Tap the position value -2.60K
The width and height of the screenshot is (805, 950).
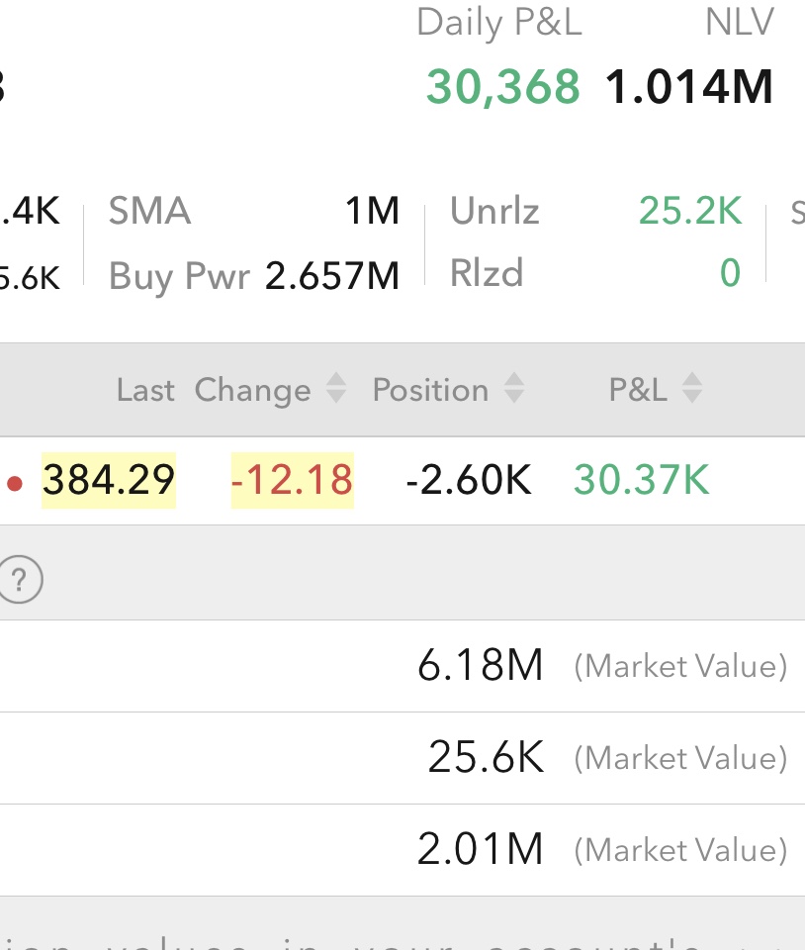click(469, 480)
